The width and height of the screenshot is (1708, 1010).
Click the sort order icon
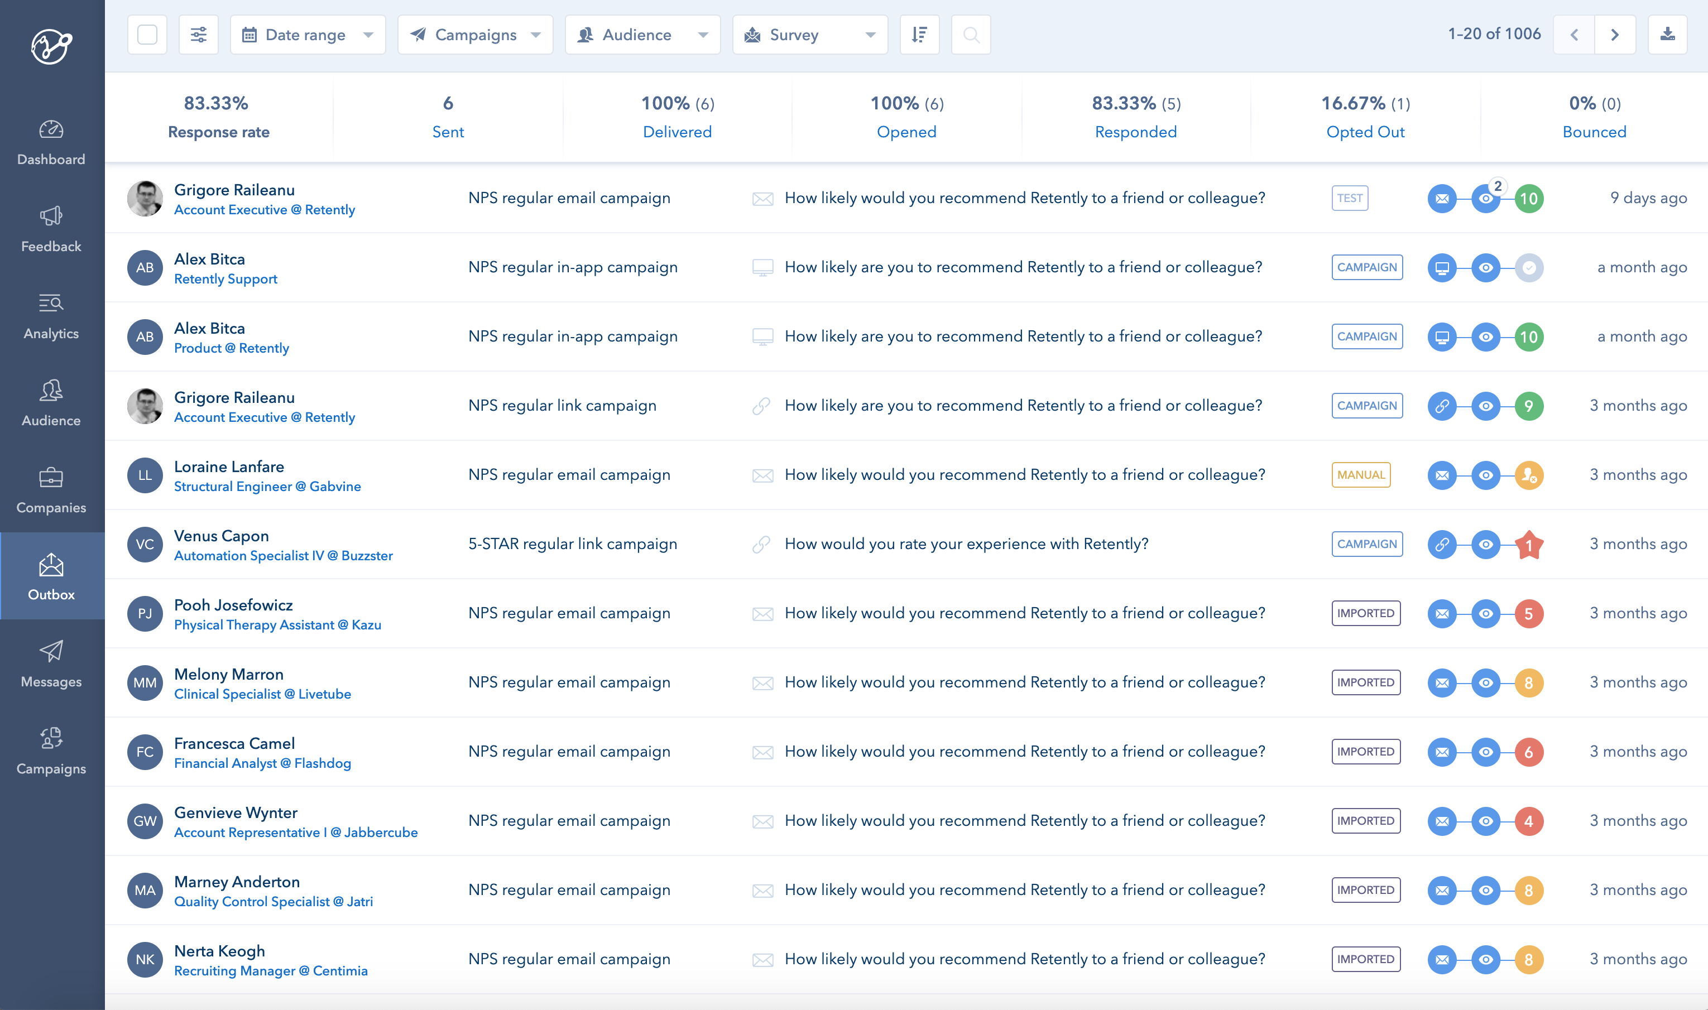pos(920,35)
